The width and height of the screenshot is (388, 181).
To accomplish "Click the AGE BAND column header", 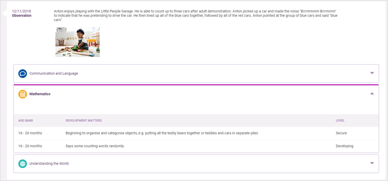I will (26, 121).
